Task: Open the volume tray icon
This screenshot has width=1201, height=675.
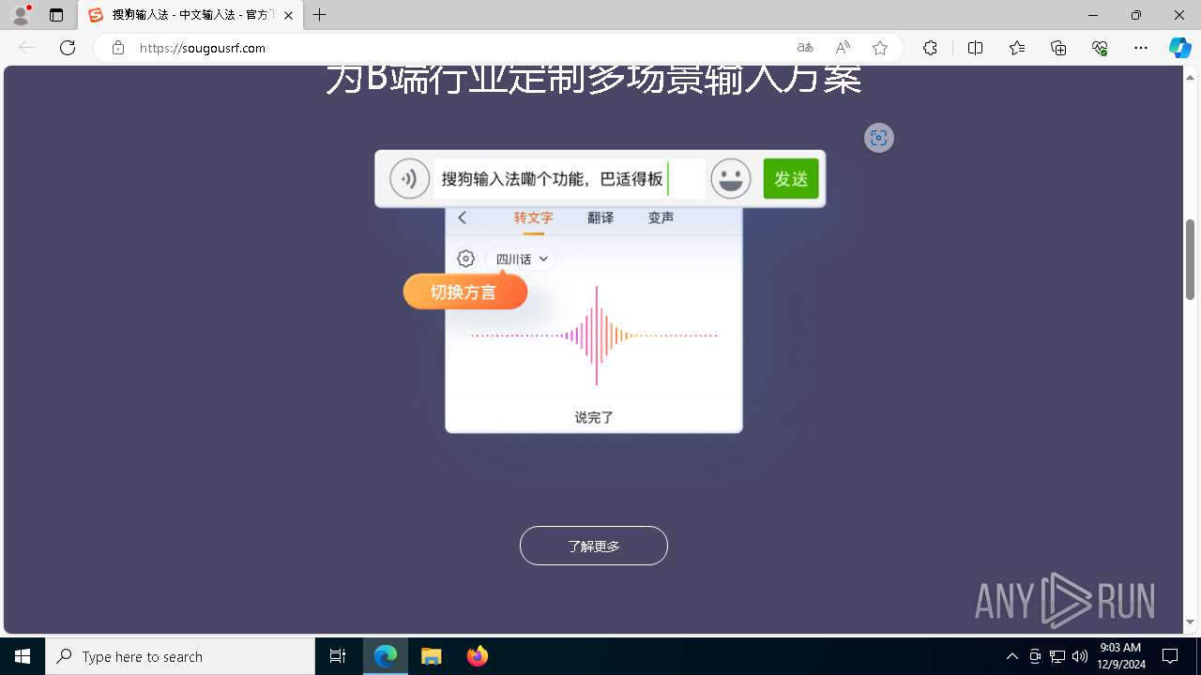Action: [x=1080, y=656]
